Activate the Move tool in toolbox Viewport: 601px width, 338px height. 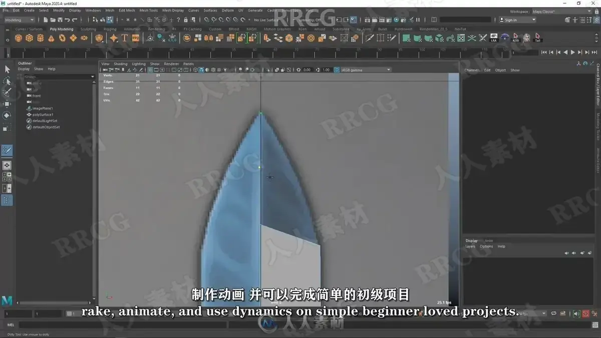point(7,104)
